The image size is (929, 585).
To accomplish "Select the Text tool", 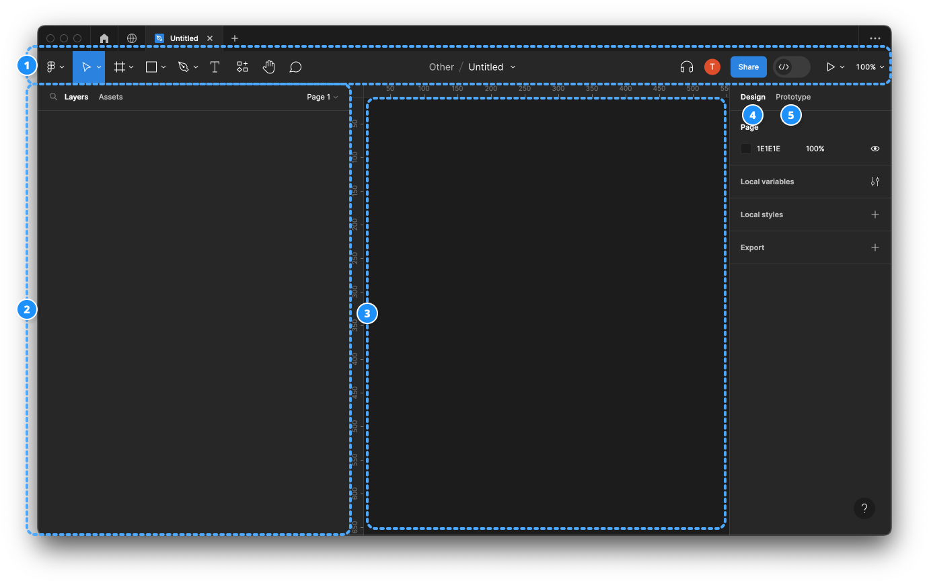I will pos(215,67).
